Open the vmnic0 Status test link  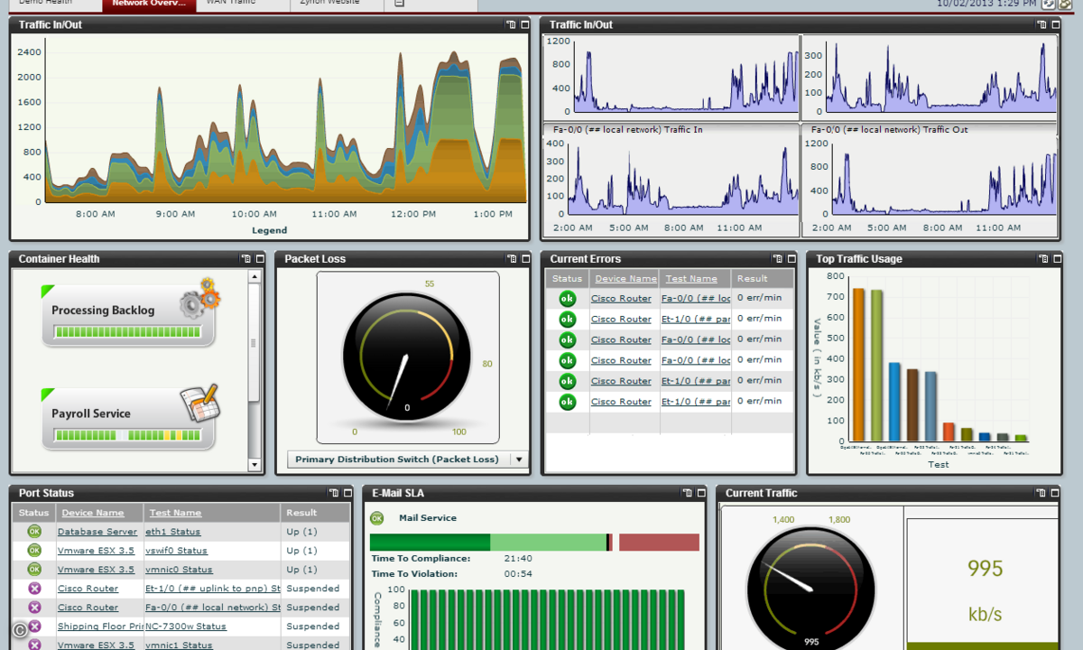click(179, 570)
